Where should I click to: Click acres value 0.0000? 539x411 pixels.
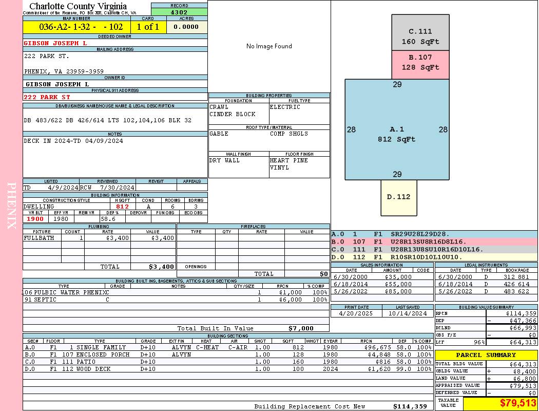[x=186, y=27]
